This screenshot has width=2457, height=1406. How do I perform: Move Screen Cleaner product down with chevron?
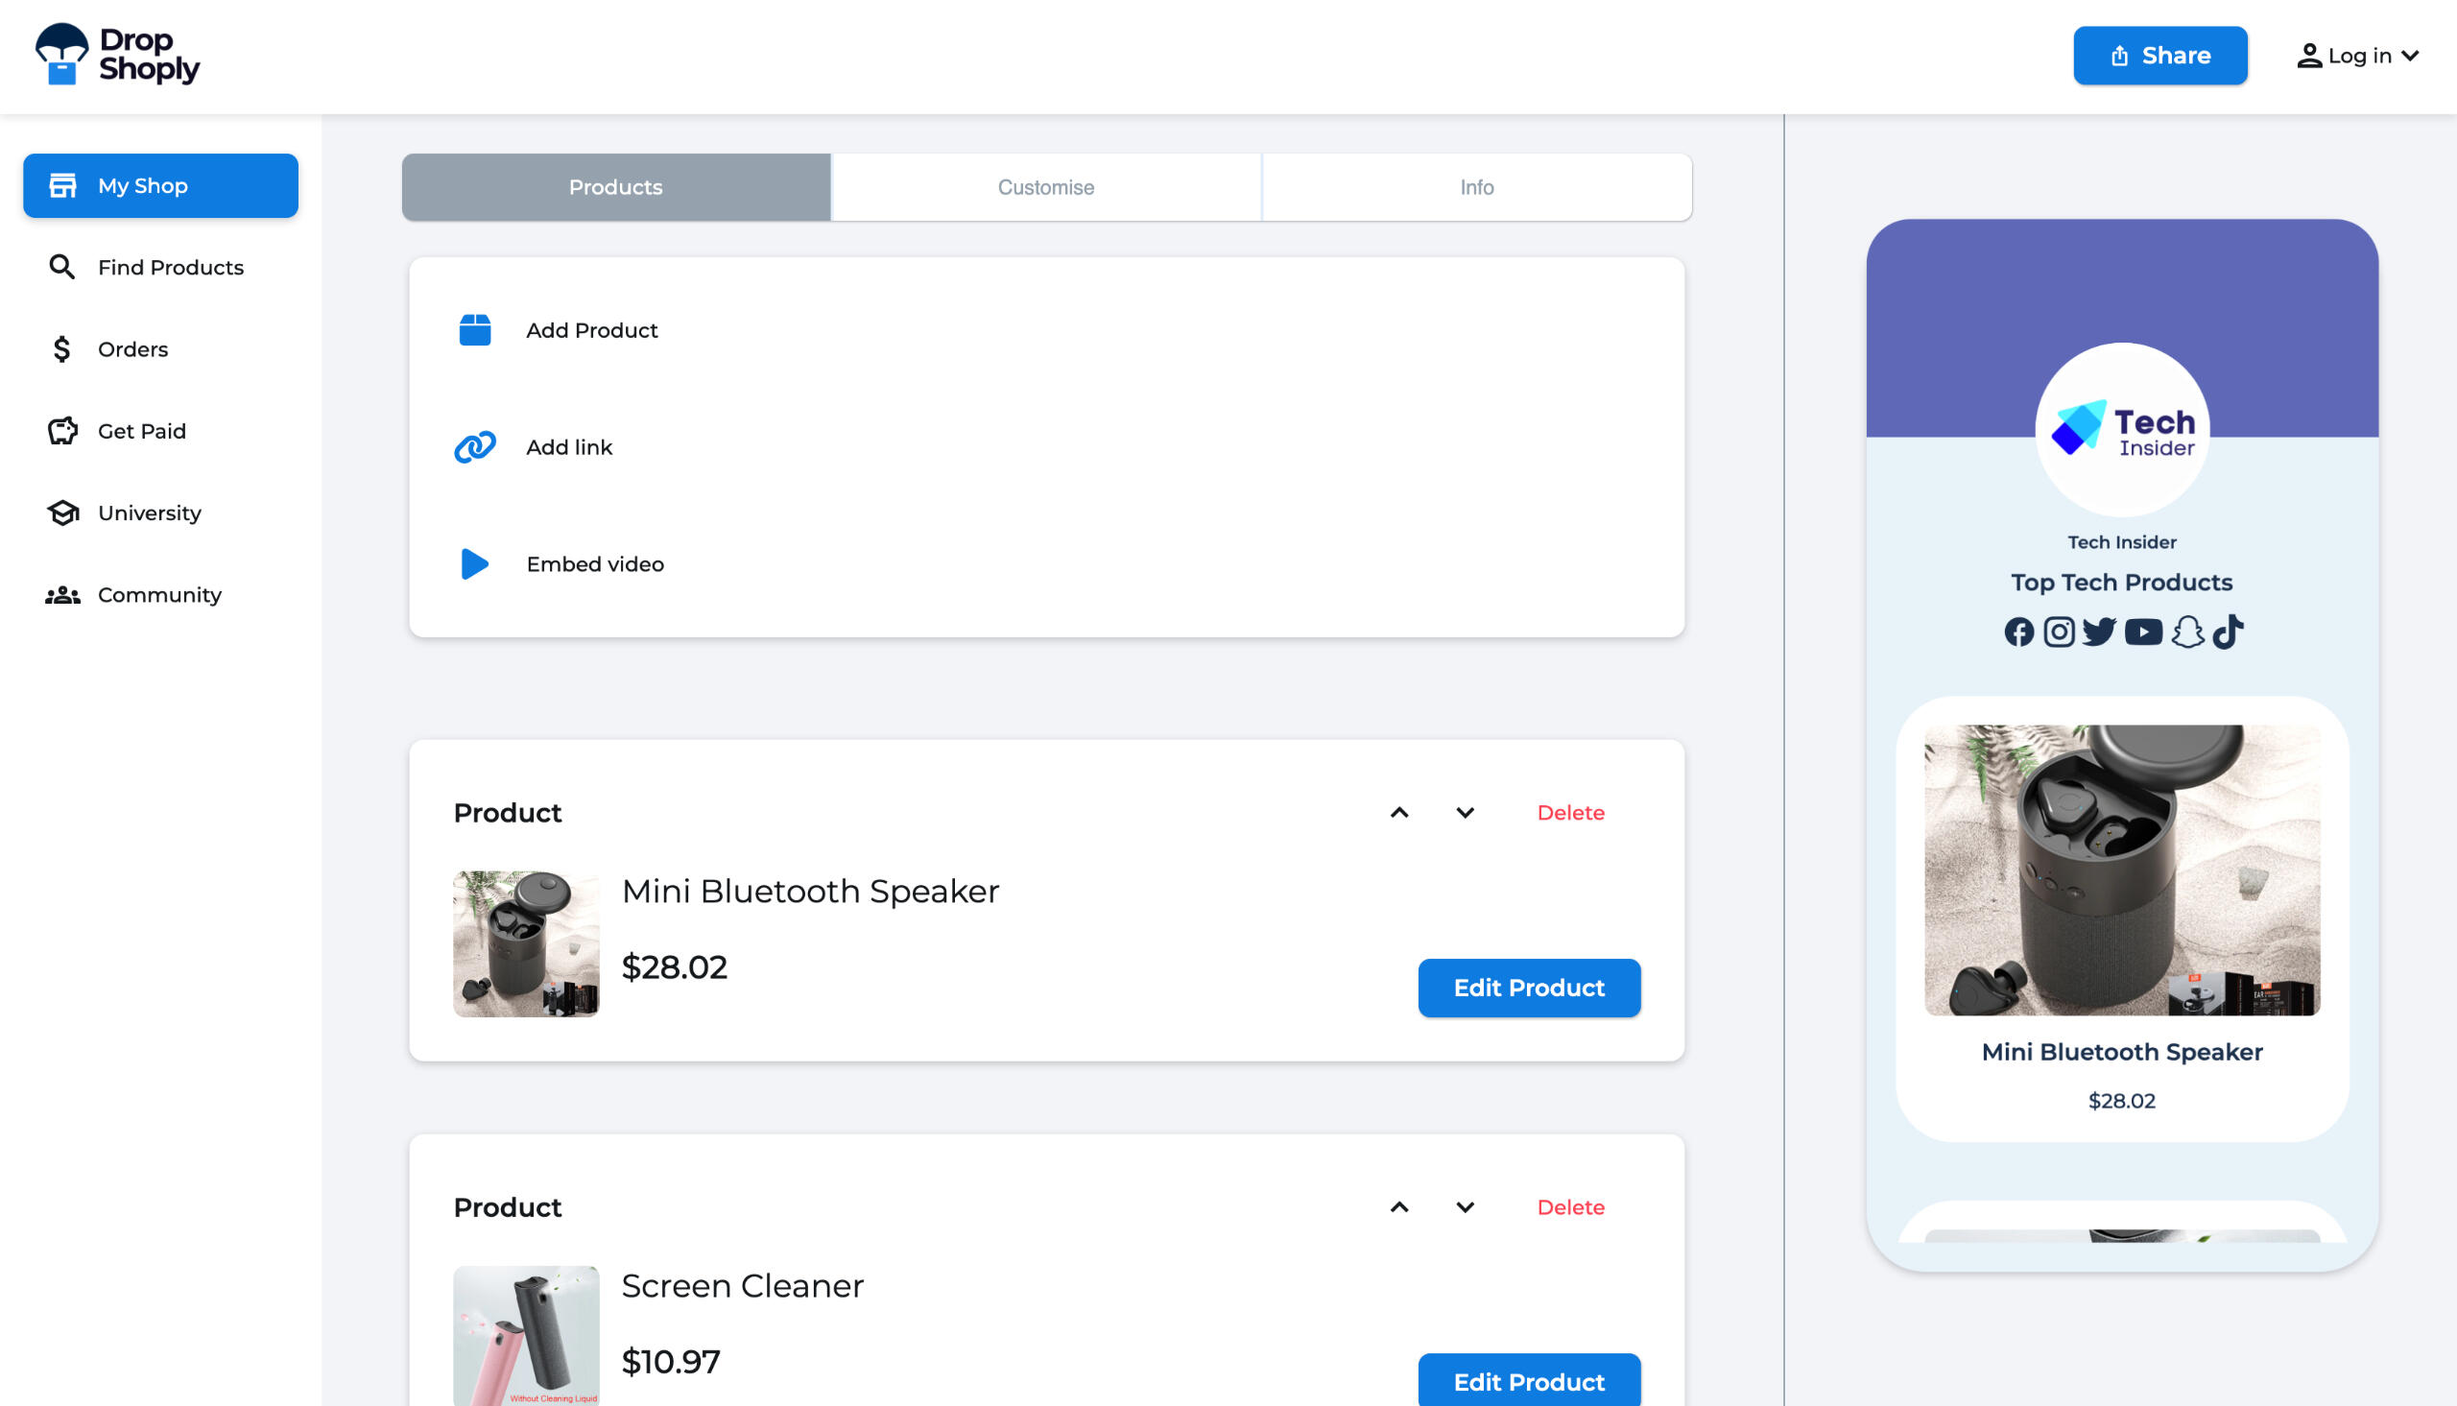1465,1207
